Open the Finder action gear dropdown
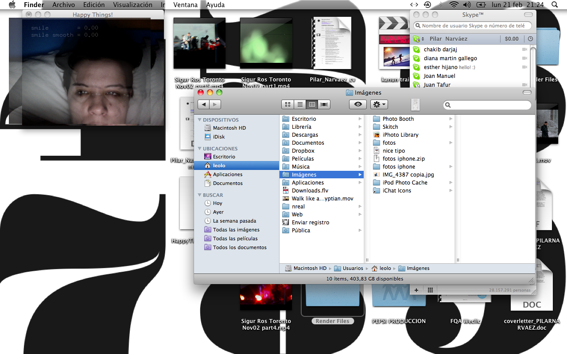This screenshot has height=354, width=567. (x=379, y=104)
